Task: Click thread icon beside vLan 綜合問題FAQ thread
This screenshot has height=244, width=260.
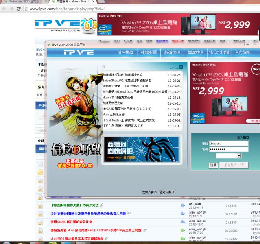Action: (40, 231)
